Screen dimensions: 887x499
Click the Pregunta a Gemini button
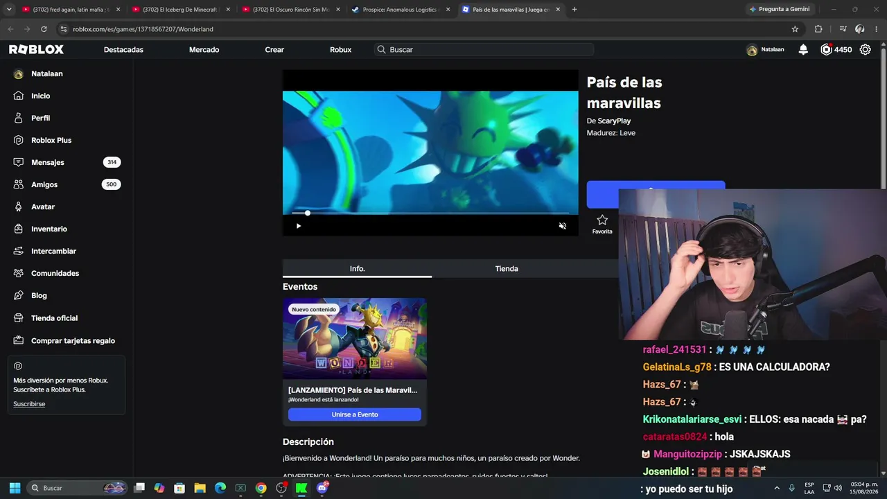[x=779, y=9]
